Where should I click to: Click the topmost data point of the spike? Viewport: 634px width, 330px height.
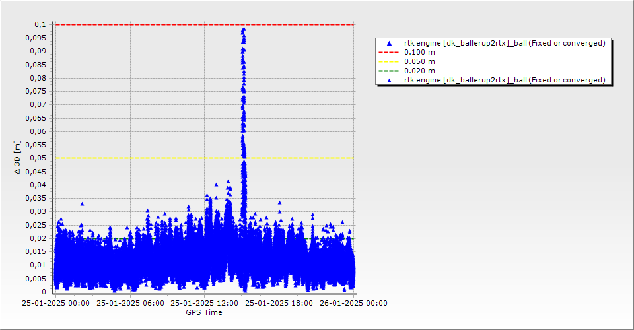click(244, 30)
